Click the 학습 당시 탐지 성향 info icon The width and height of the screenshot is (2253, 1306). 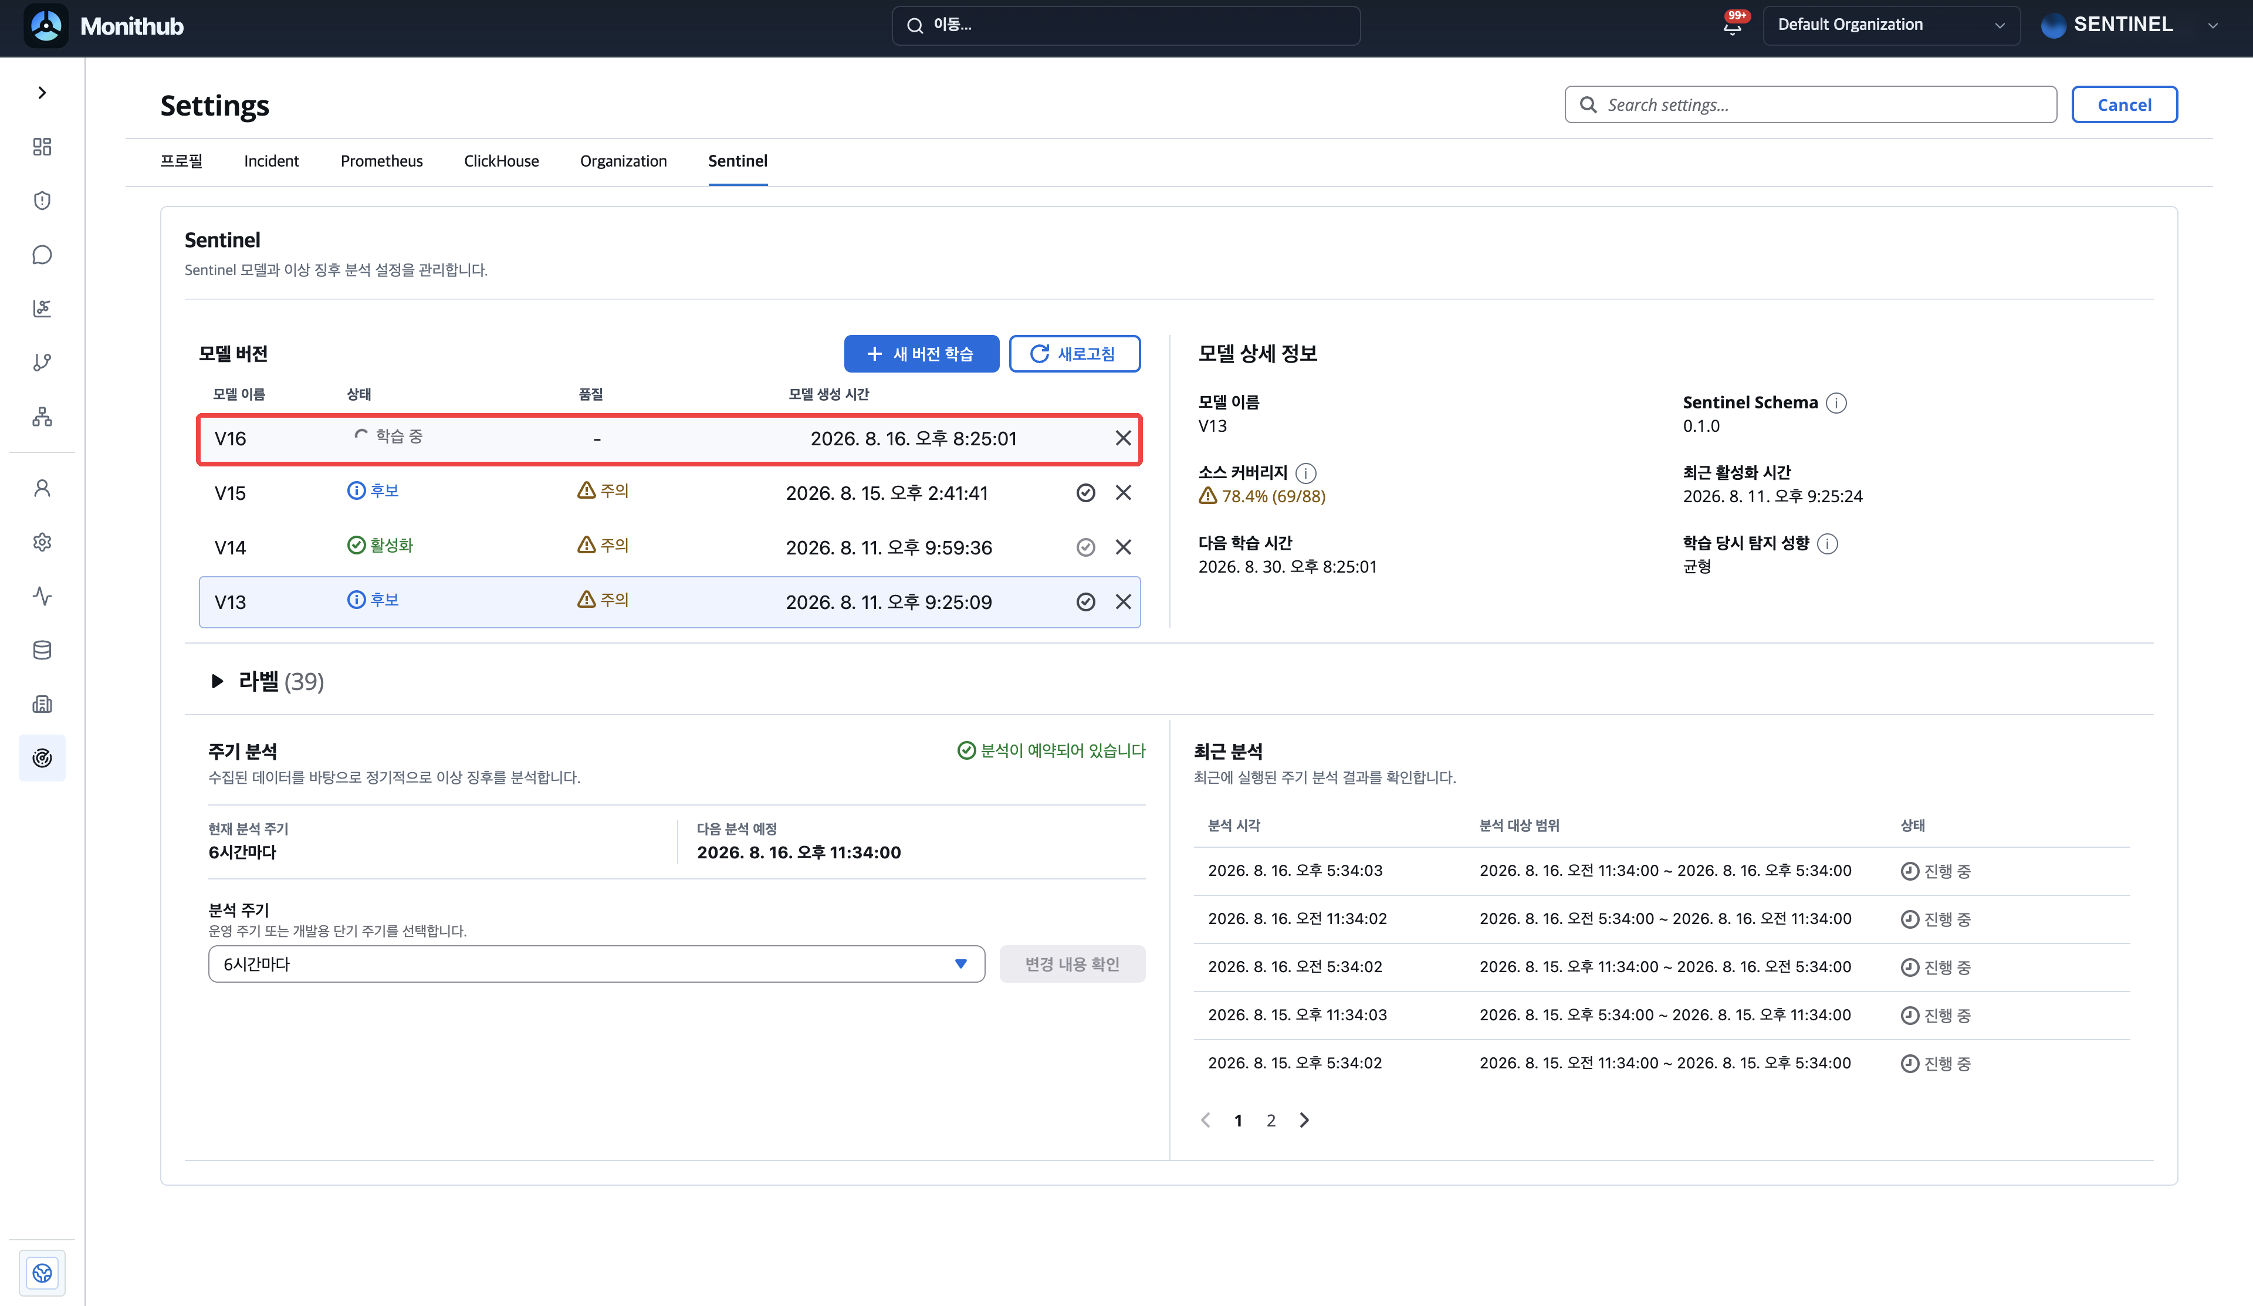click(x=1828, y=543)
